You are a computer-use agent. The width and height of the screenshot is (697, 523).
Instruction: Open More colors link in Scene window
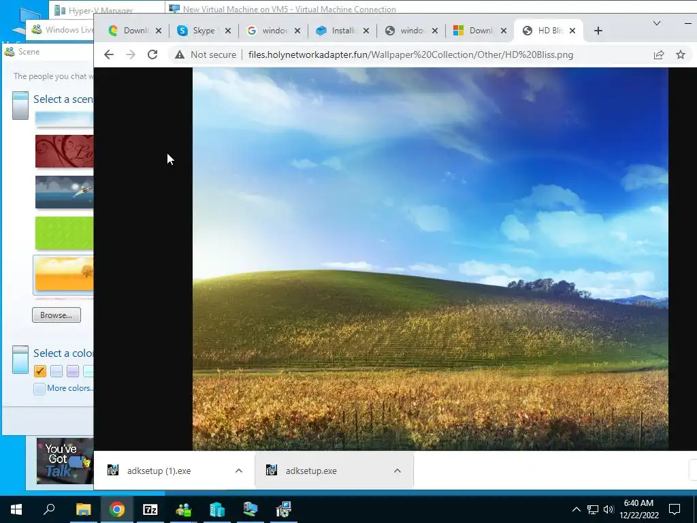(x=70, y=387)
